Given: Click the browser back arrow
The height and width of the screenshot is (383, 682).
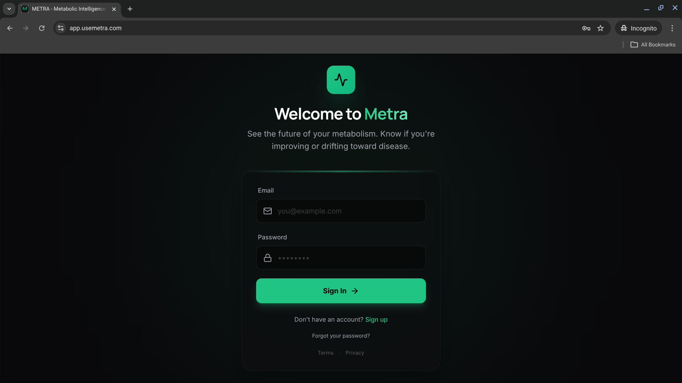Looking at the screenshot, I should click(10, 28).
